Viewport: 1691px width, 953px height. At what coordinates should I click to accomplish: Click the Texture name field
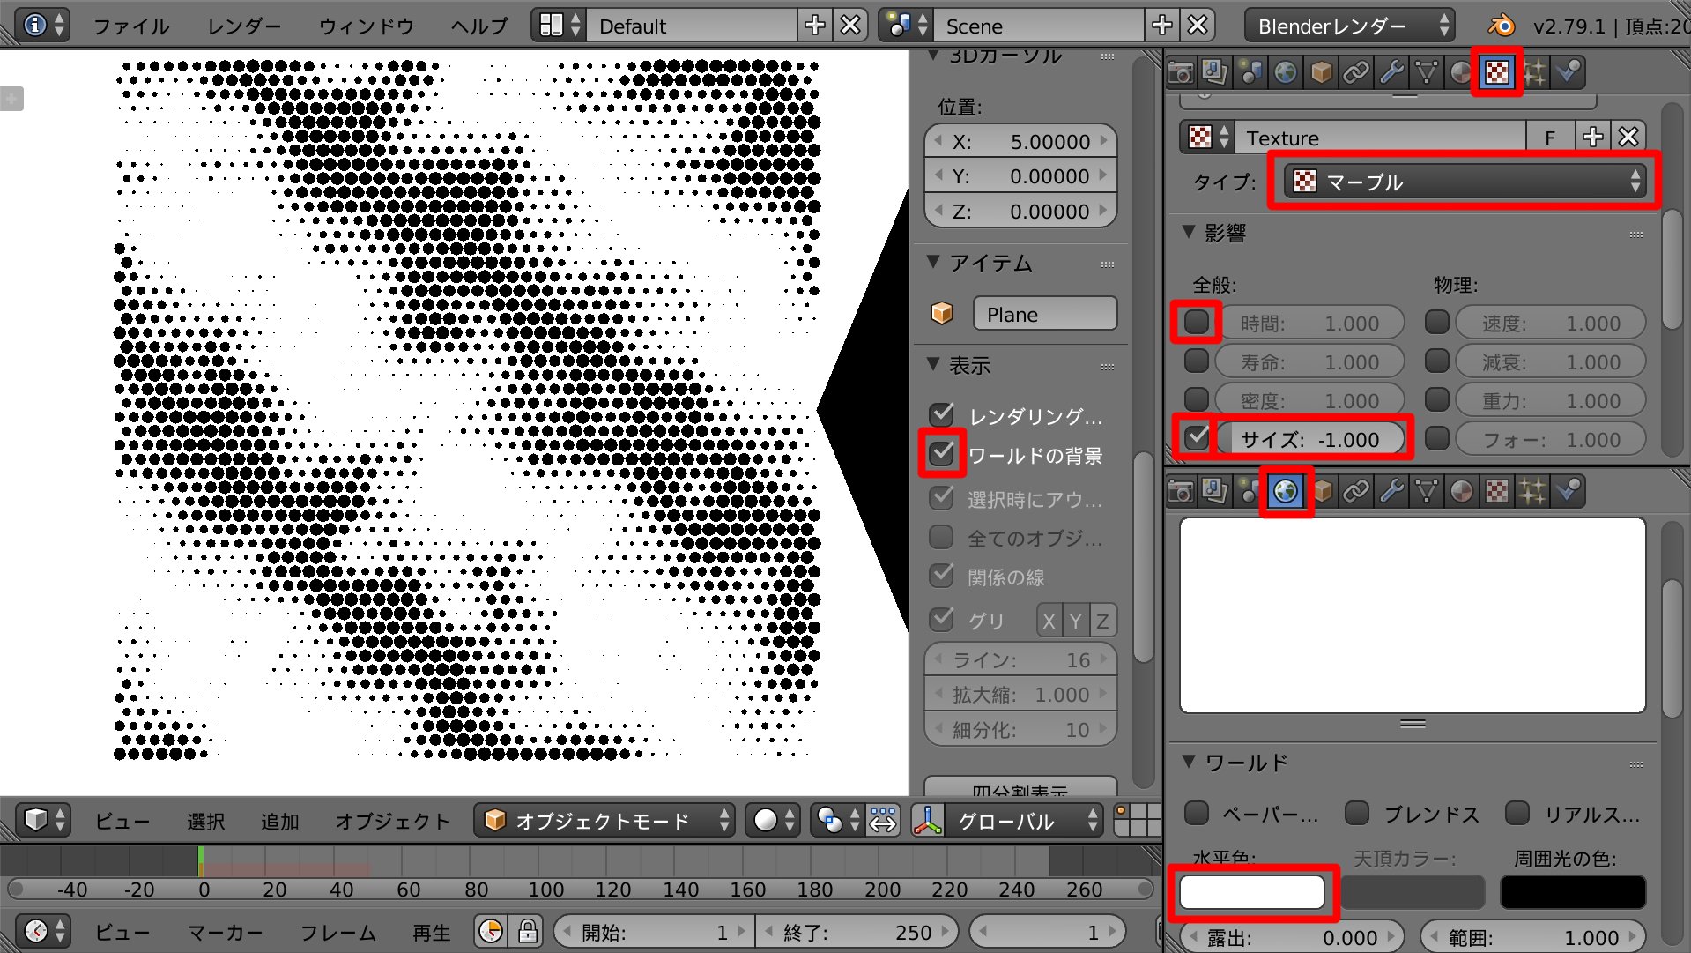pos(1381,138)
